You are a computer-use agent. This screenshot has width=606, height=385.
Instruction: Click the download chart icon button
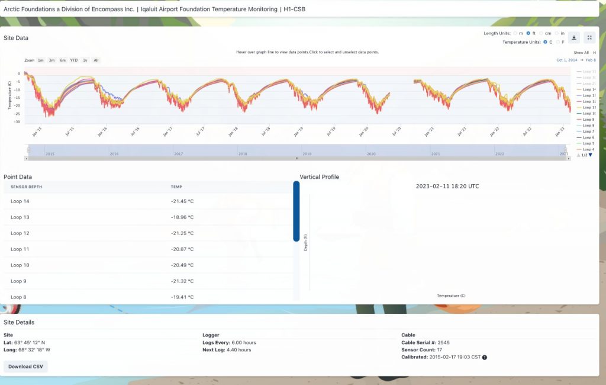pos(573,37)
